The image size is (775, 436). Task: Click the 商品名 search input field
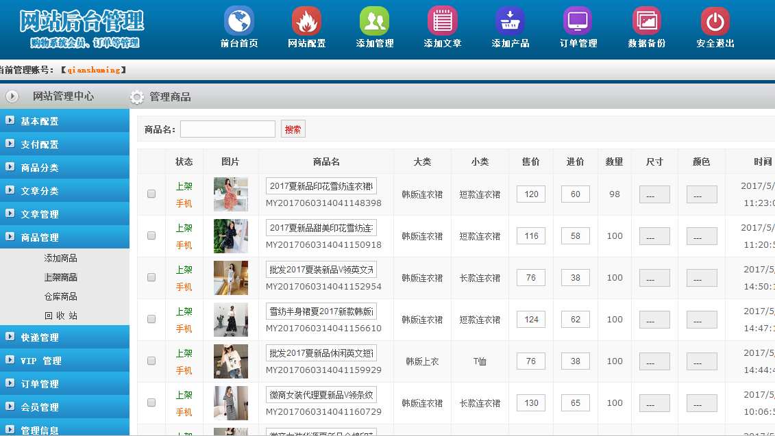pos(227,129)
